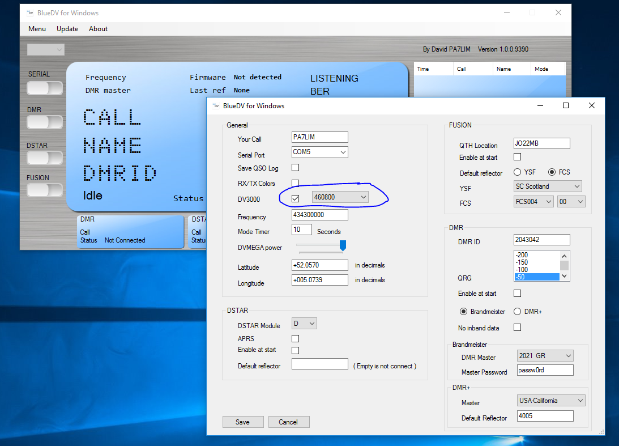Open the Update menu
The image size is (619, 446).
coord(67,29)
